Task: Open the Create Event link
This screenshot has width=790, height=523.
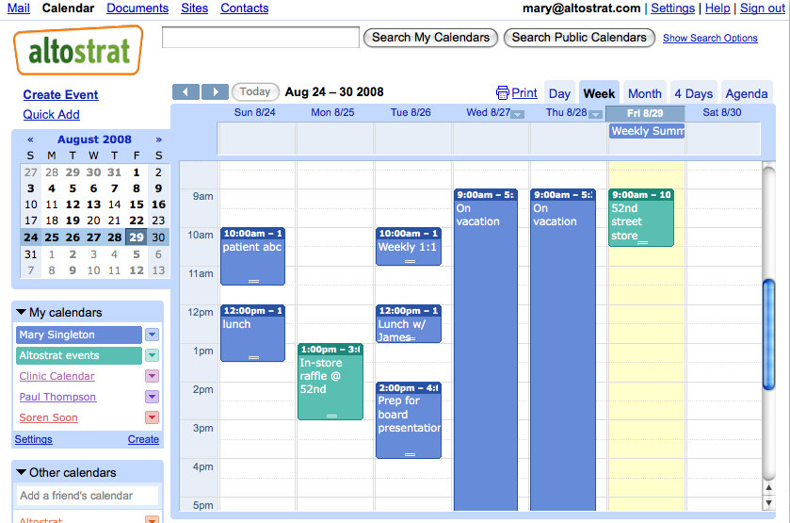Action: click(x=60, y=94)
